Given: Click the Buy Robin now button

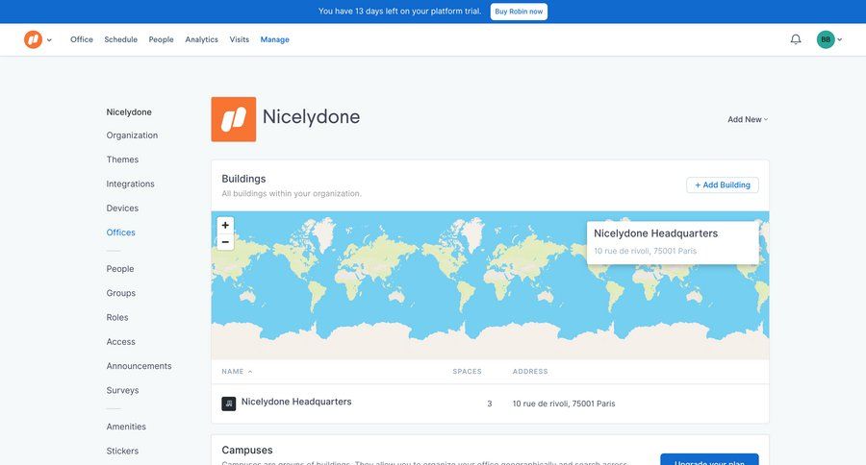Looking at the screenshot, I should coord(519,12).
